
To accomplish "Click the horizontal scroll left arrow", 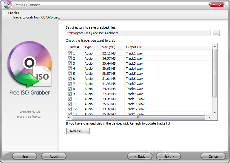I will pyautogui.click(x=69, y=117).
